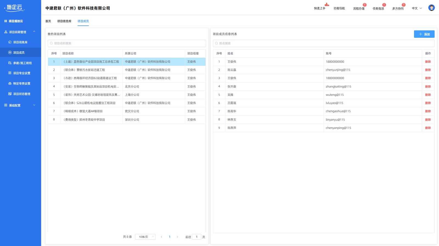This screenshot has height=246, width=439.
Task: Select project 西南循环经济园B2段道路建设工程
Action: click(127, 78)
